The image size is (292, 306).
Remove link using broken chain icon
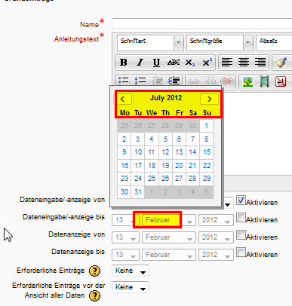[211, 81]
